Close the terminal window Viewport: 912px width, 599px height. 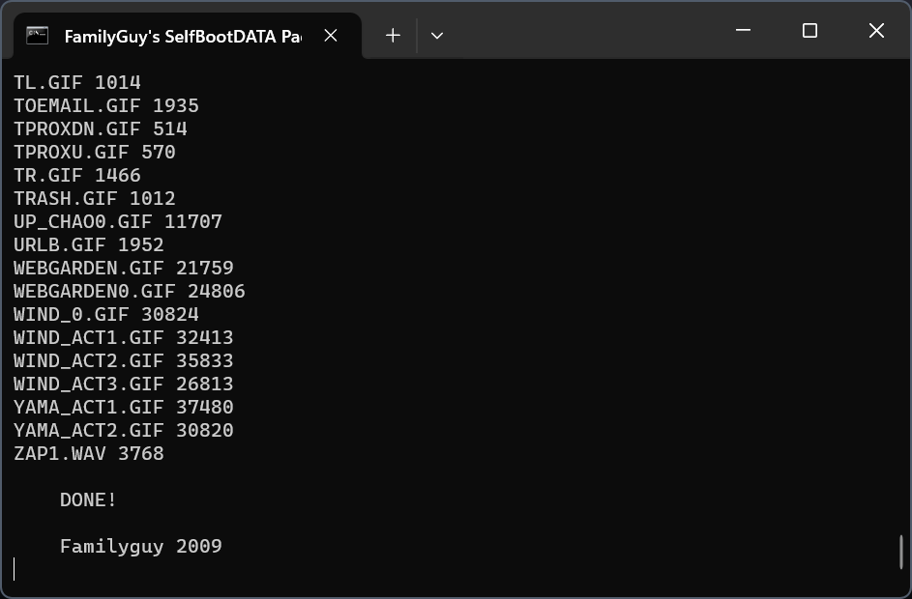[876, 31]
